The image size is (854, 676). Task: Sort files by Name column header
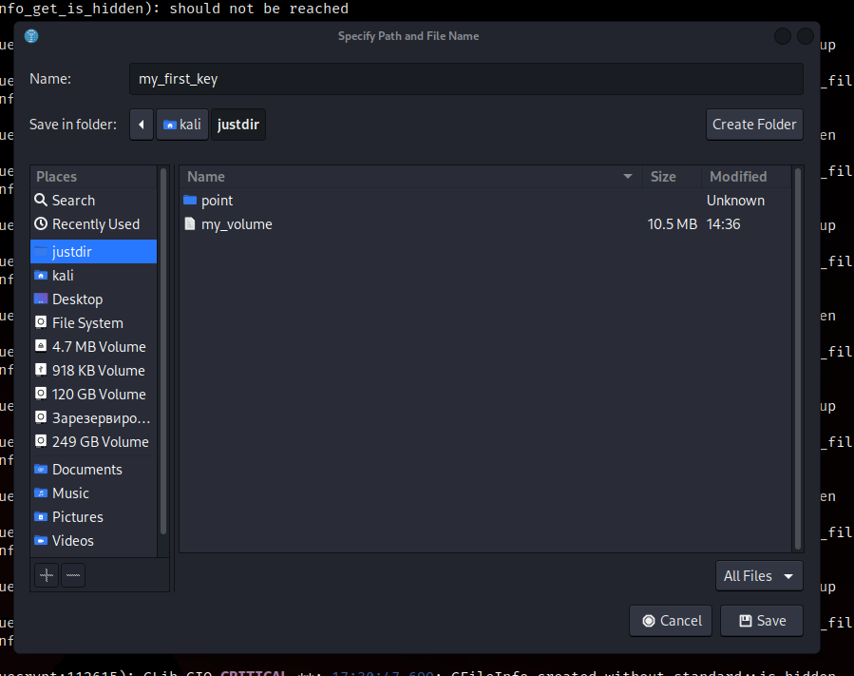pos(411,177)
